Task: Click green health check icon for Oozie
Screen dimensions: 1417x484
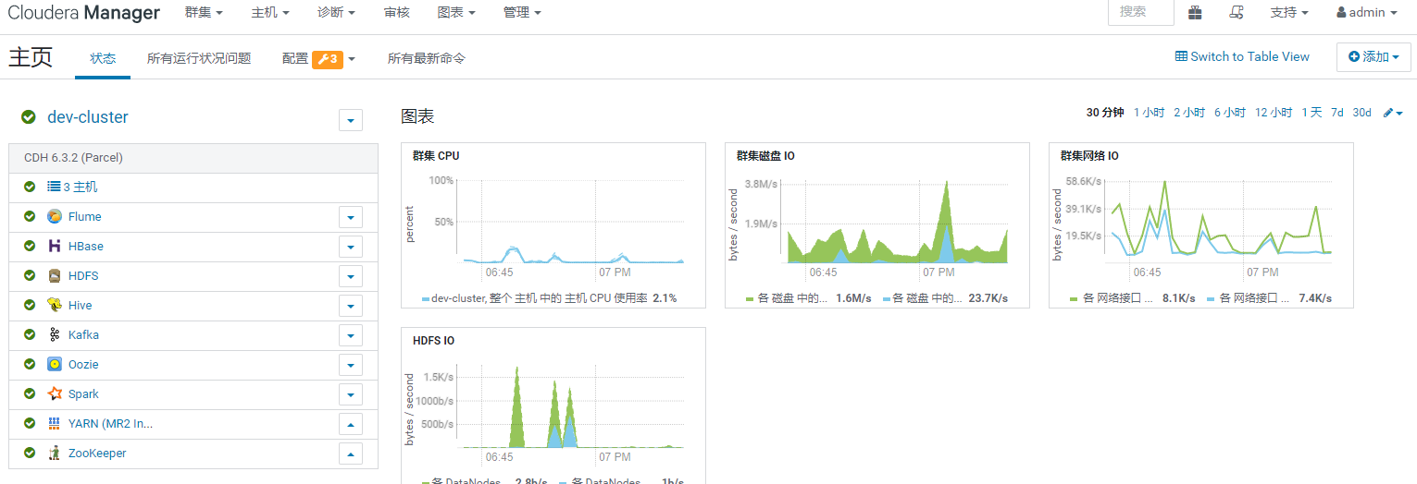Action: (x=30, y=364)
